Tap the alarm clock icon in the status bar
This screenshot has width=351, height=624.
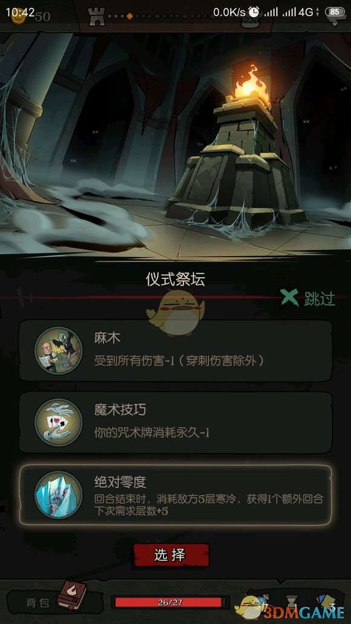tap(254, 12)
